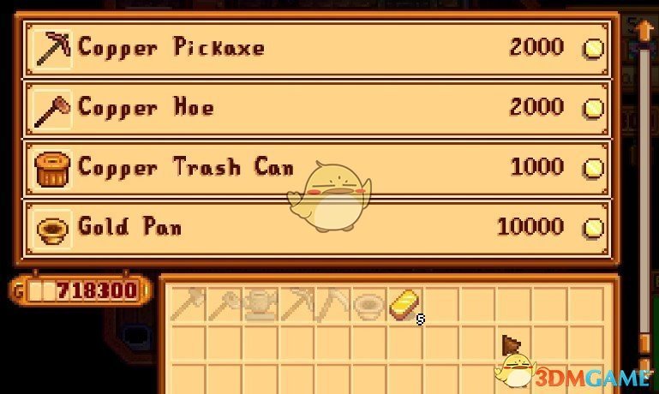659x394 pixels.
Task: Click the empty slot right of the gold bar
Action: tap(440, 305)
